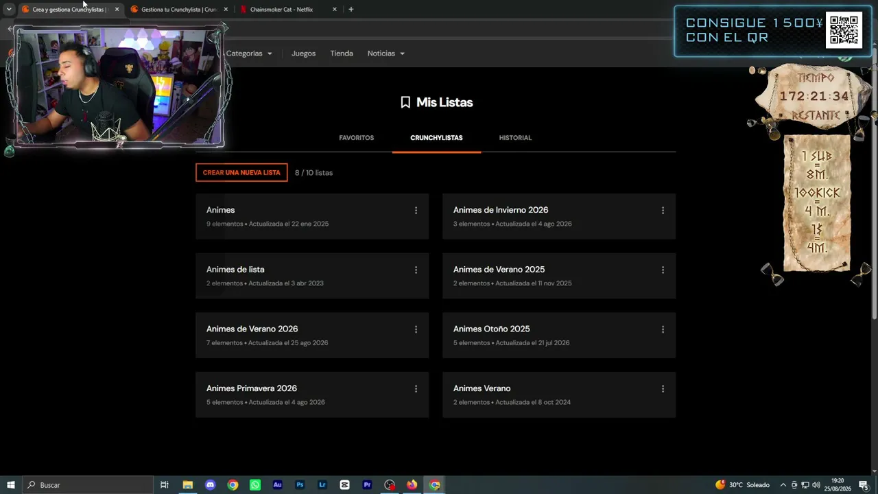Open options menu for Animes de lista

(x=416, y=270)
